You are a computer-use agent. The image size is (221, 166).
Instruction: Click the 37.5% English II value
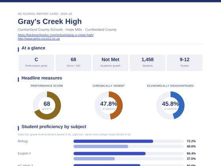click(x=191, y=158)
